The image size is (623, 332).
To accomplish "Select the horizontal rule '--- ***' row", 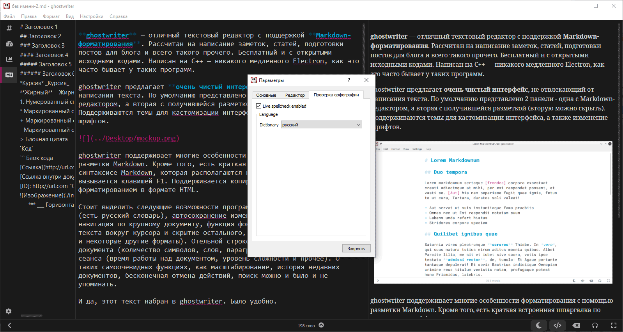I will (46, 205).
